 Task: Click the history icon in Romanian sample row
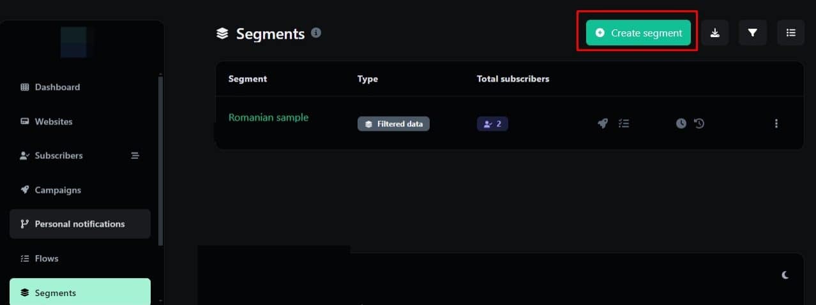[699, 124]
